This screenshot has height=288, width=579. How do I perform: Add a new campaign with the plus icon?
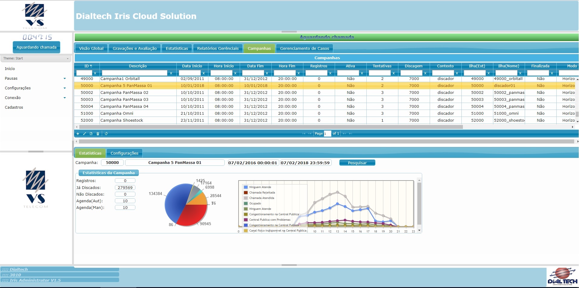[x=78, y=134]
